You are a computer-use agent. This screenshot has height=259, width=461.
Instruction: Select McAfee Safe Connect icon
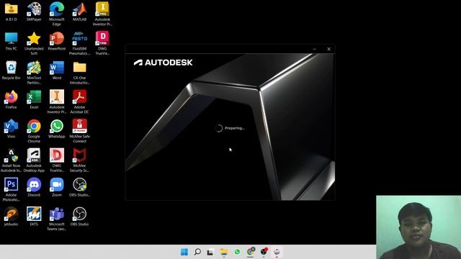tap(80, 131)
